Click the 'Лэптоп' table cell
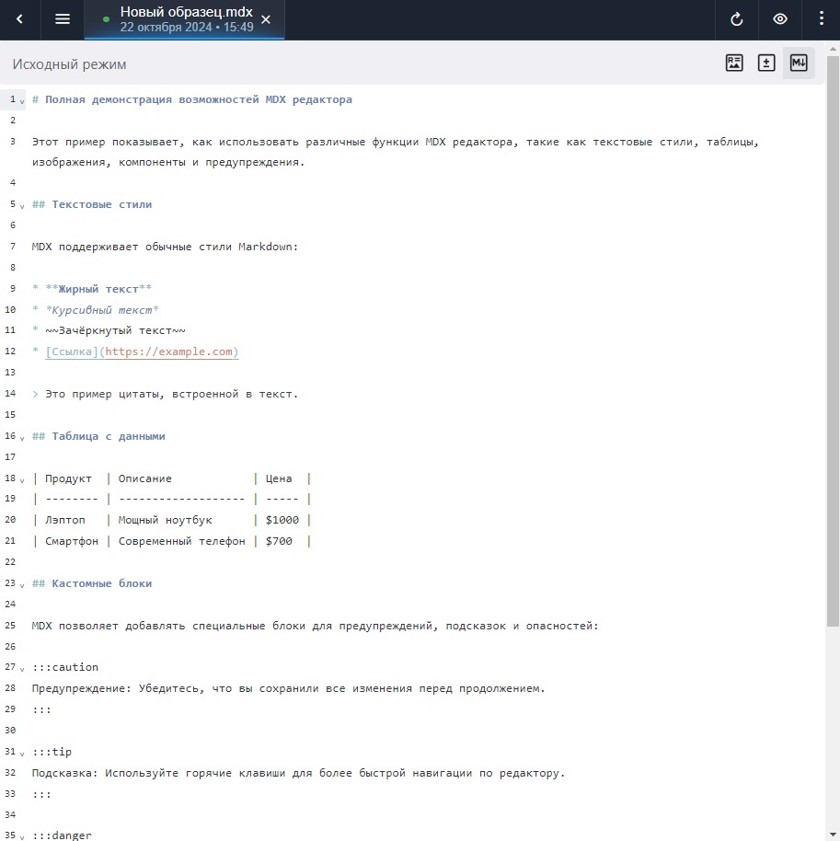This screenshot has height=841, width=840. [x=65, y=520]
